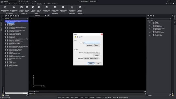Viewport: 176px width, 99px height.
Task: Click the save icon in Export dialog toolbar
Action: [x=80, y=37]
